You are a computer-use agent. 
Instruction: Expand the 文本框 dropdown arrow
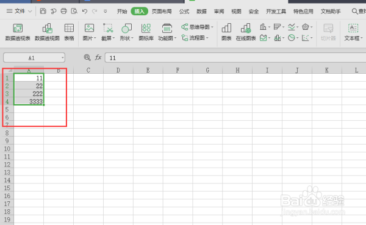point(362,38)
